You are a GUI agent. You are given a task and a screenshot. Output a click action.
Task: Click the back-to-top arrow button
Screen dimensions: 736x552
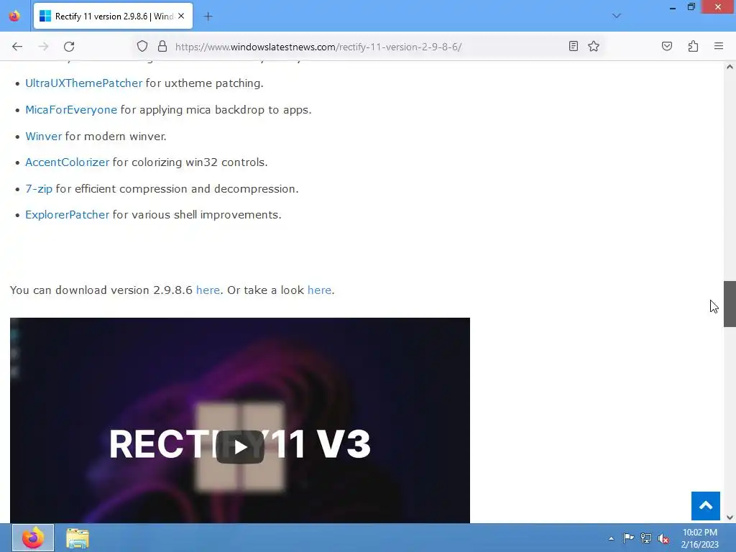point(706,506)
